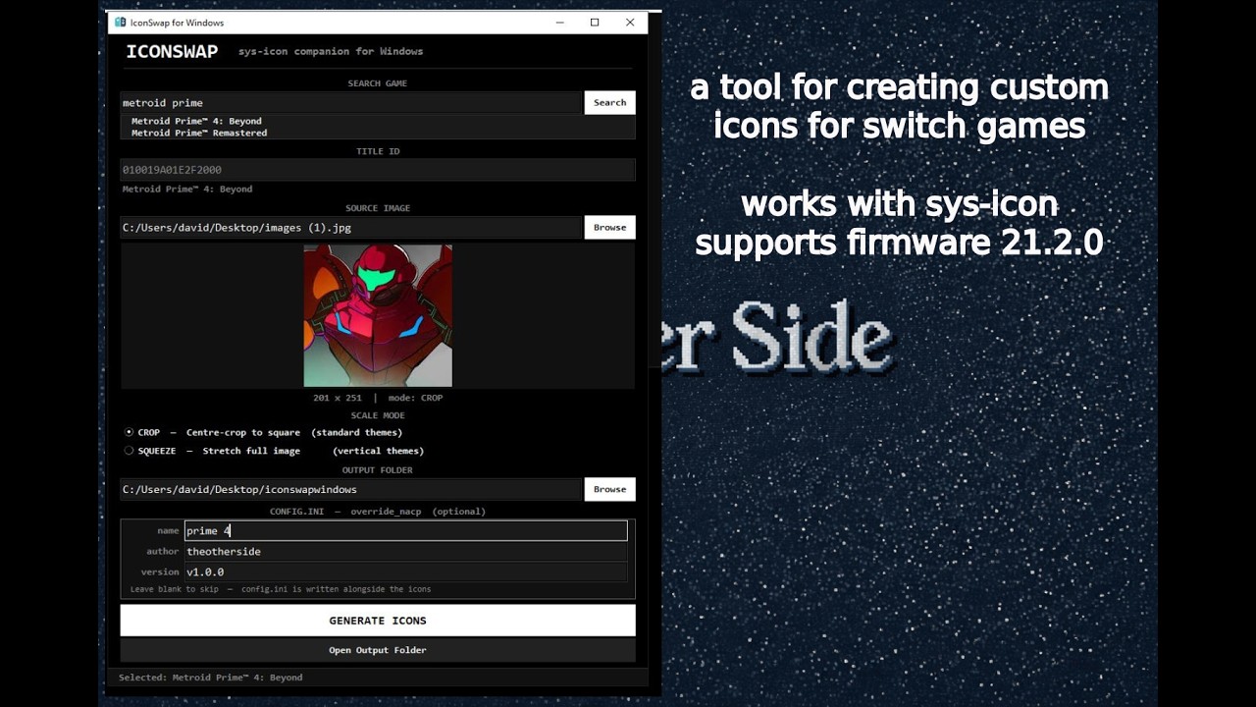Click the config name field
Image resolution: width=1256 pixels, height=707 pixels.
pos(406,531)
